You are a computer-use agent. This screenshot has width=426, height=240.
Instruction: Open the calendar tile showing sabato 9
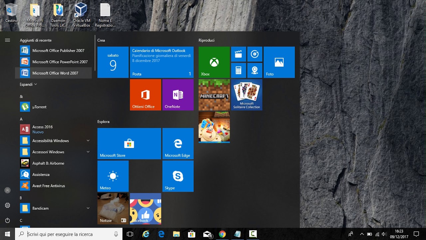[x=113, y=62]
